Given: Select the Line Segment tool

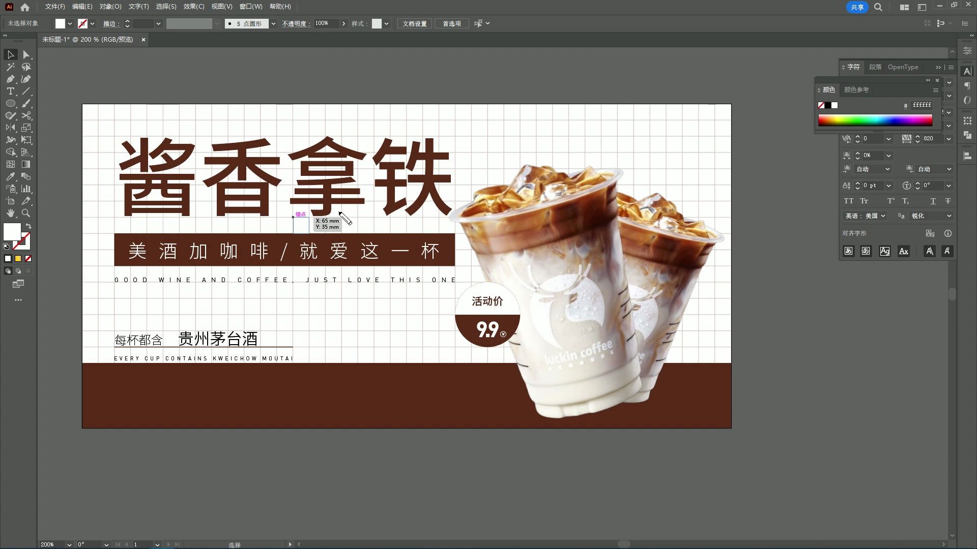Looking at the screenshot, I should tap(26, 91).
